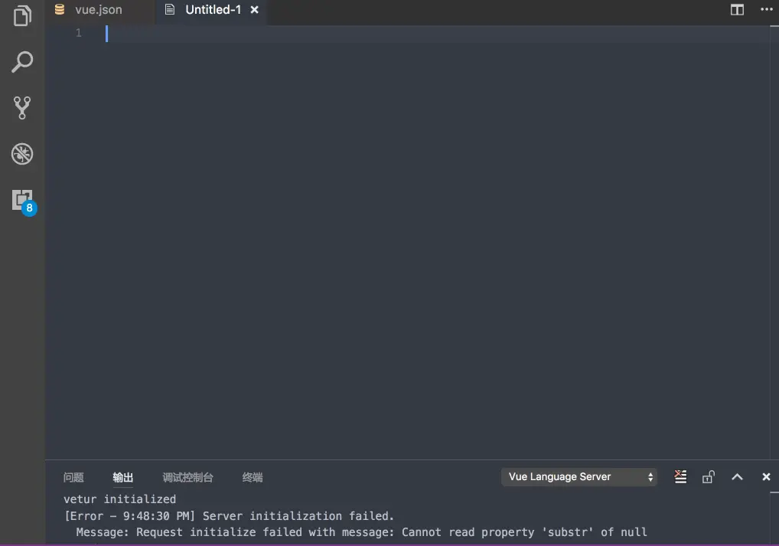Image resolution: width=779 pixels, height=546 pixels.
Task: Click into line 1 of the editor
Action: pos(437,34)
